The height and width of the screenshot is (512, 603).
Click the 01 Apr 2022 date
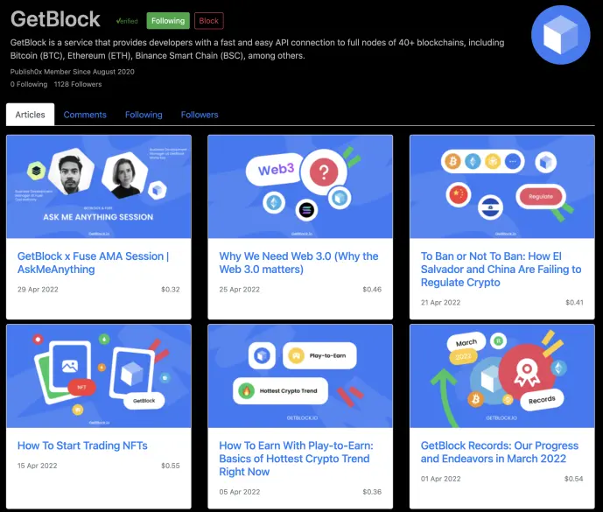coord(441,479)
